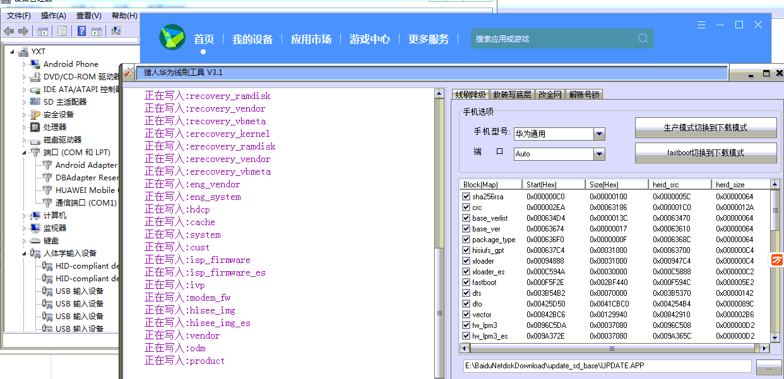The width and height of the screenshot is (784, 379).
Task: Open the 操作(A) menu
Action: [x=54, y=16]
